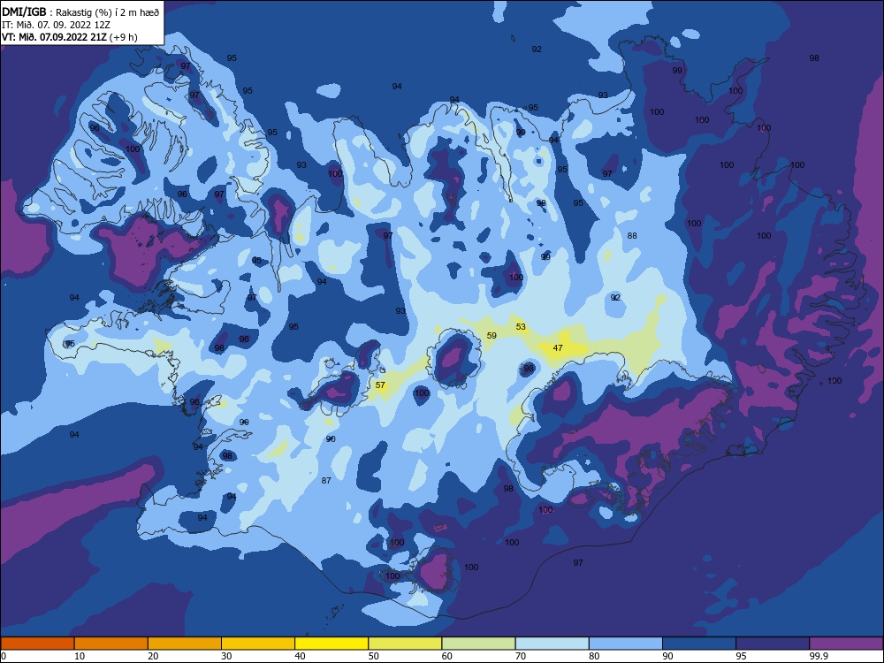Select the 30–40% amber legend swatch

(x=258, y=644)
